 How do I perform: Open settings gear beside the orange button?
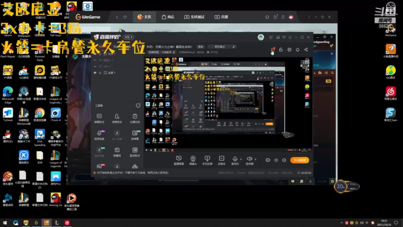[x=284, y=160]
